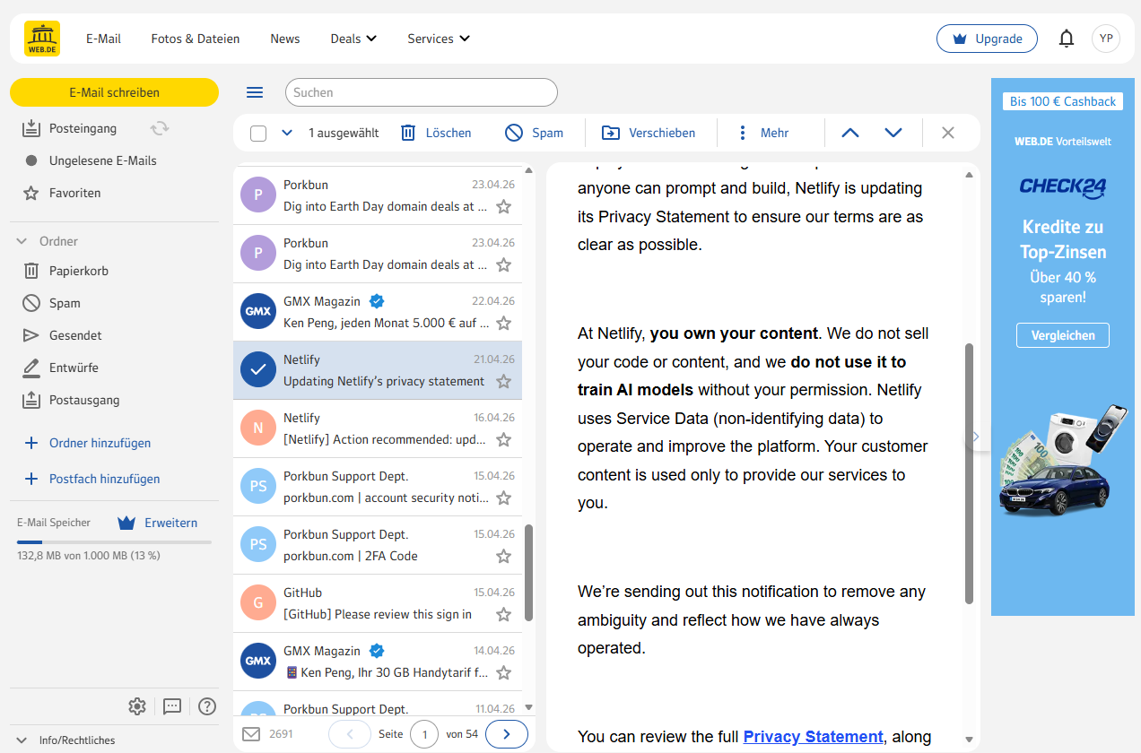Click the WEB.DE logo
Image resolution: width=1141 pixels, height=753 pixels.
pyautogui.click(x=42, y=39)
